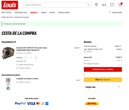This screenshot has width=129, height=110.
Task: Increase helmet quantity with plus button
Action: (x=36, y=57)
